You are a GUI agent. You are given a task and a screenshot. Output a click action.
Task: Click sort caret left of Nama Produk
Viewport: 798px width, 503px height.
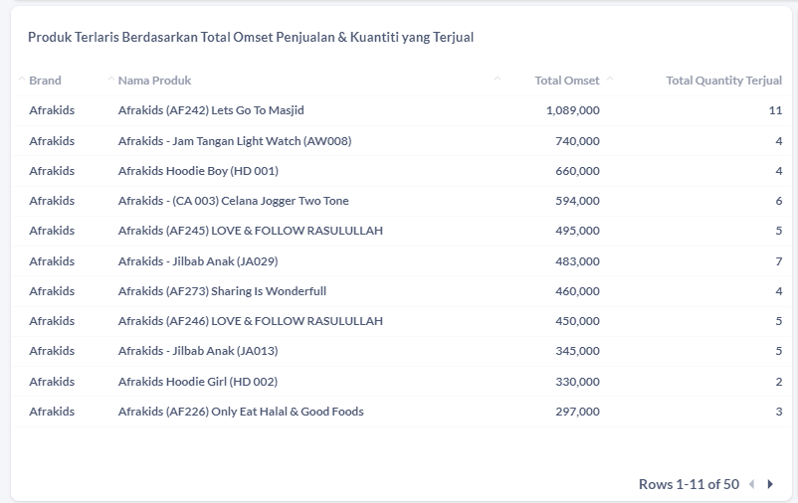[x=111, y=79]
